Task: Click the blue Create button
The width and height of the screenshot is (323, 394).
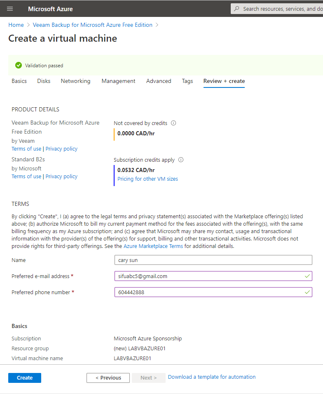Action: pyautogui.click(x=25, y=378)
